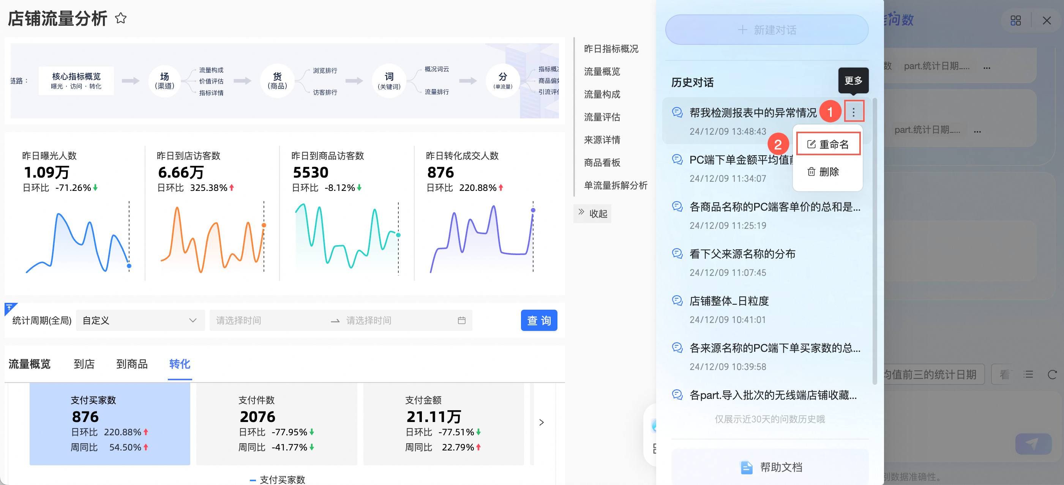Switch to the 转化 tab

[x=180, y=364]
